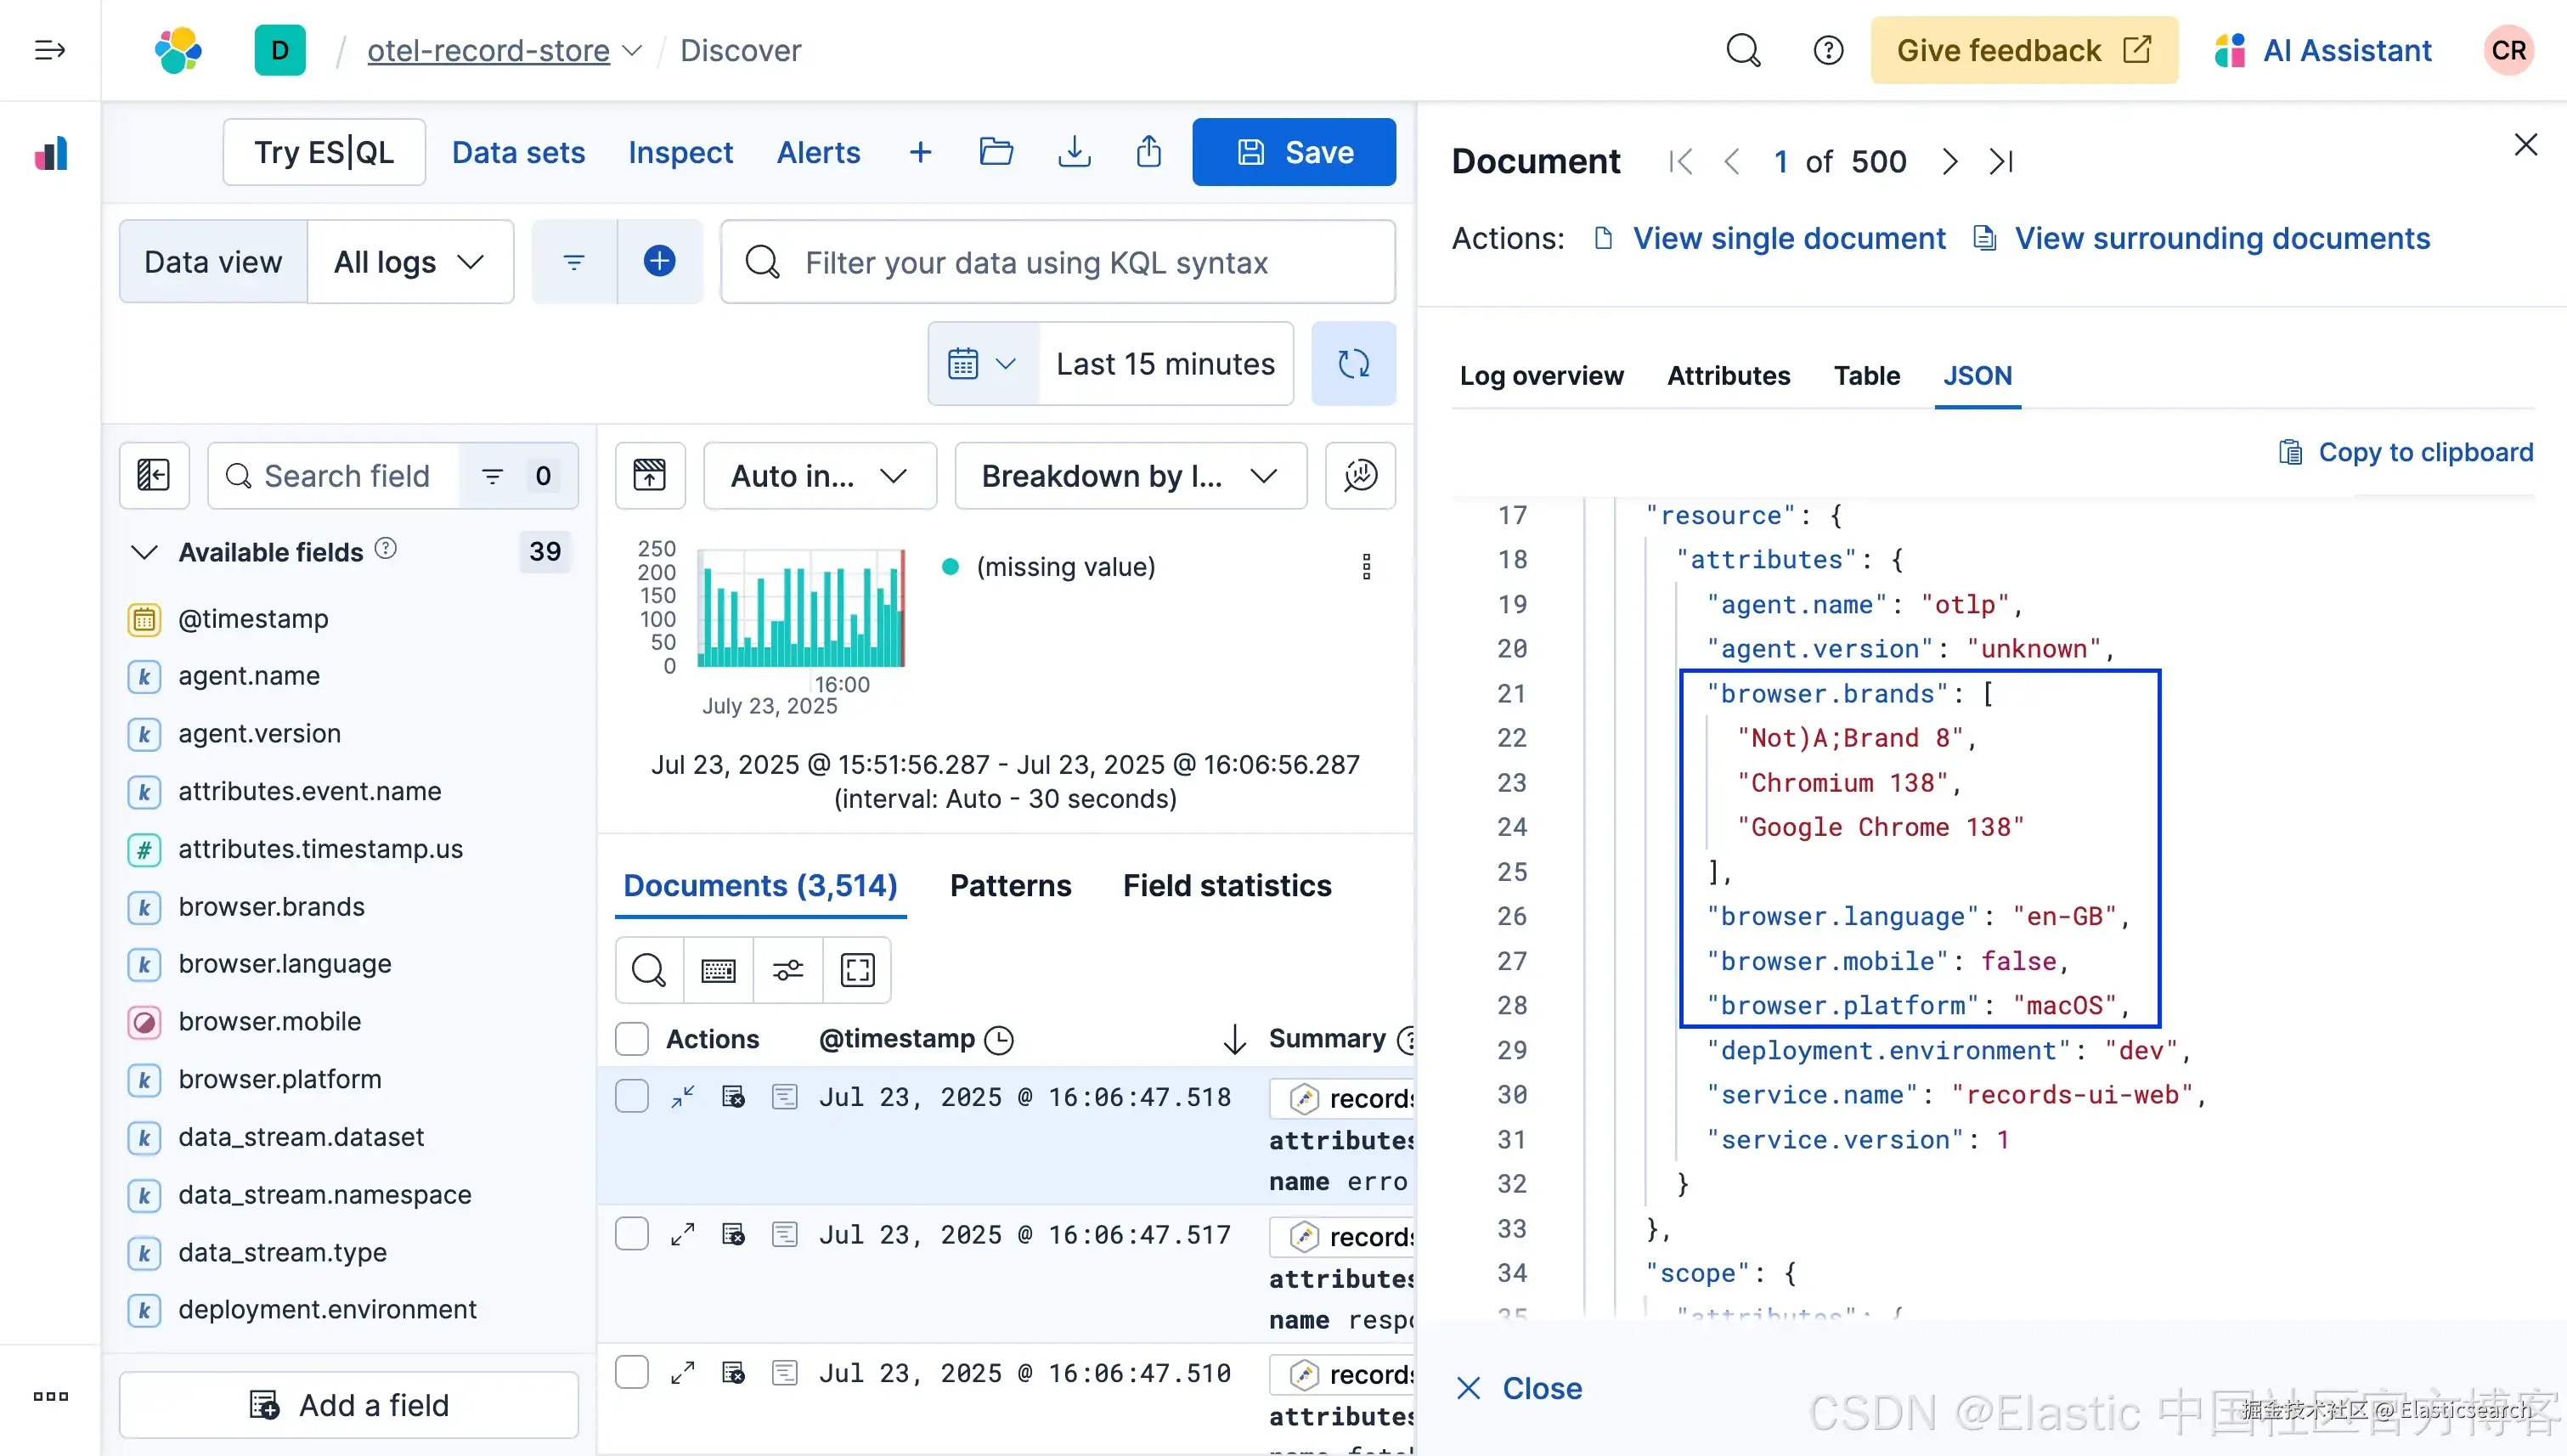Select the checkbox for the 16:06:47.518 row
Image resolution: width=2567 pixels, height=1456 pixels.
click(x=632, y=1097)
